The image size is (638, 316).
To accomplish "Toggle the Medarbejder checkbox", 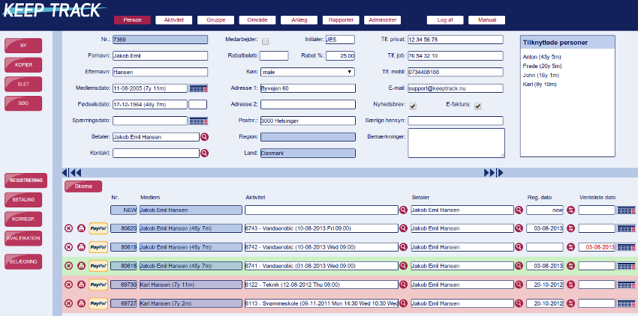I will (x=265, y=41).
